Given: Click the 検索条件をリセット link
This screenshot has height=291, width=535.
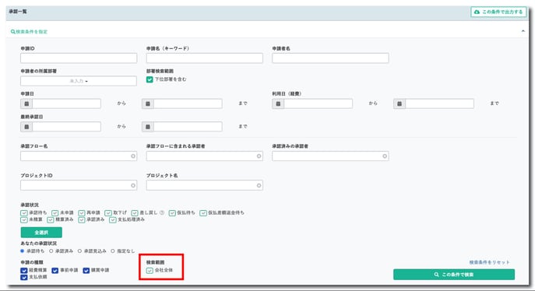Looking at the screenshot, I should click(489, 262).
